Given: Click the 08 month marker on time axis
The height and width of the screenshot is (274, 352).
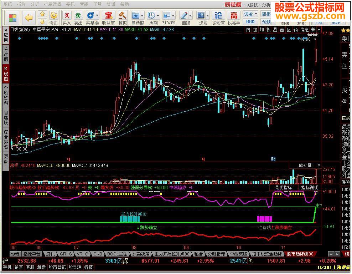Looking at the screenshot, I should pos(134,248).
